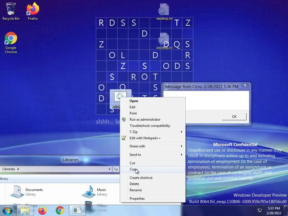
Task: Click the Music library icon
Action: pyautogui.click(x=89, y=192)
